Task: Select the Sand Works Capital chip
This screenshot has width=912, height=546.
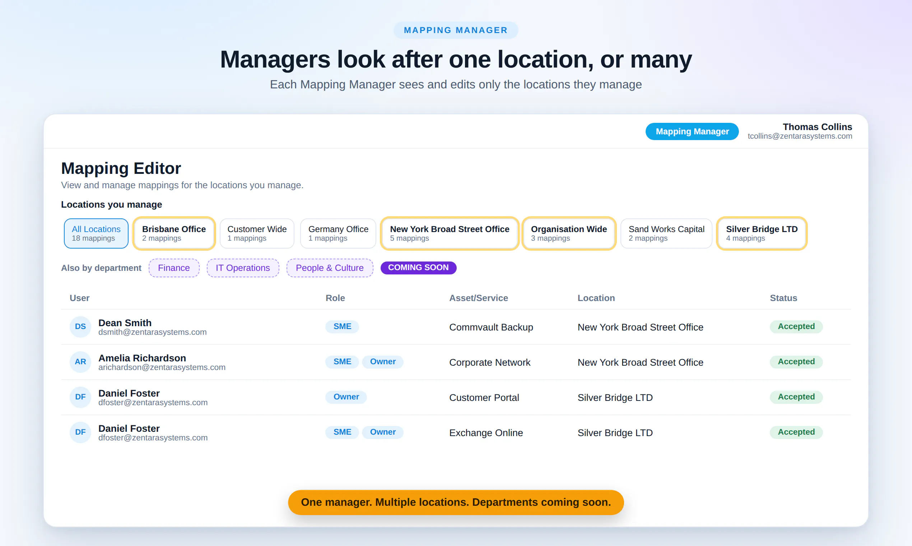Action: point(666,233)
